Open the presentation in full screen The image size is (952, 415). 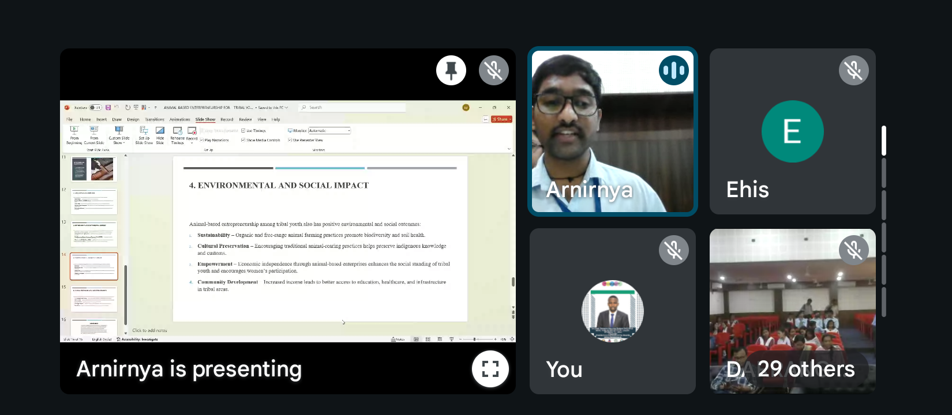click(x=490, y=369)
